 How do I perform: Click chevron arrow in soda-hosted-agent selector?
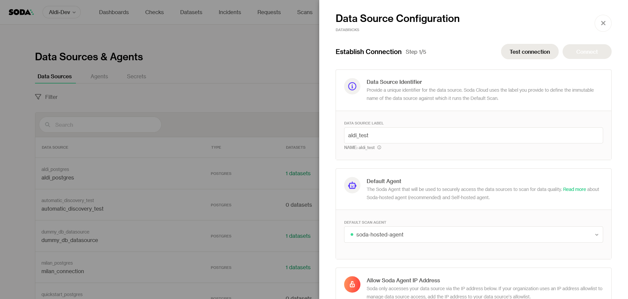coord(596,235)
